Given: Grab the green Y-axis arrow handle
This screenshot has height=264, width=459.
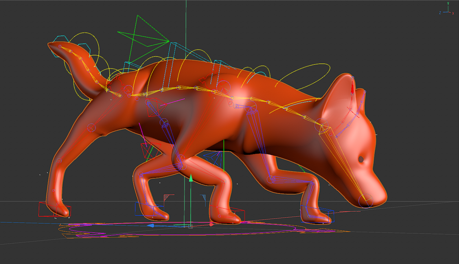Looking at the screenshot, I should tap(191, 178).
